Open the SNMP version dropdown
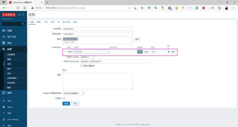Screen dimensions: 238x127 [x=87, y=57]
